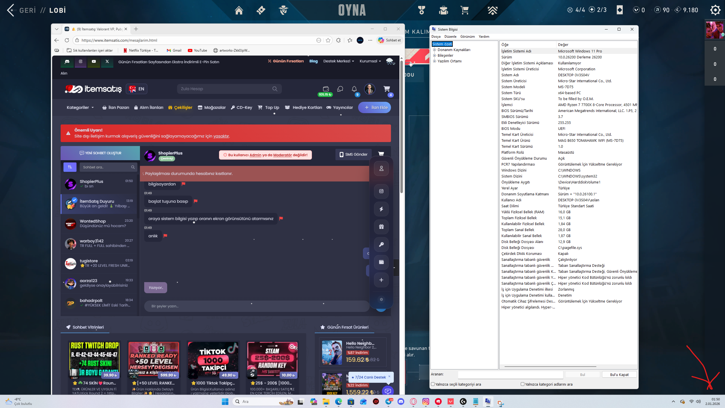725x408 pixels.
Task: Click the user profile avatar on itemsatış
Action: click(369, 89)
